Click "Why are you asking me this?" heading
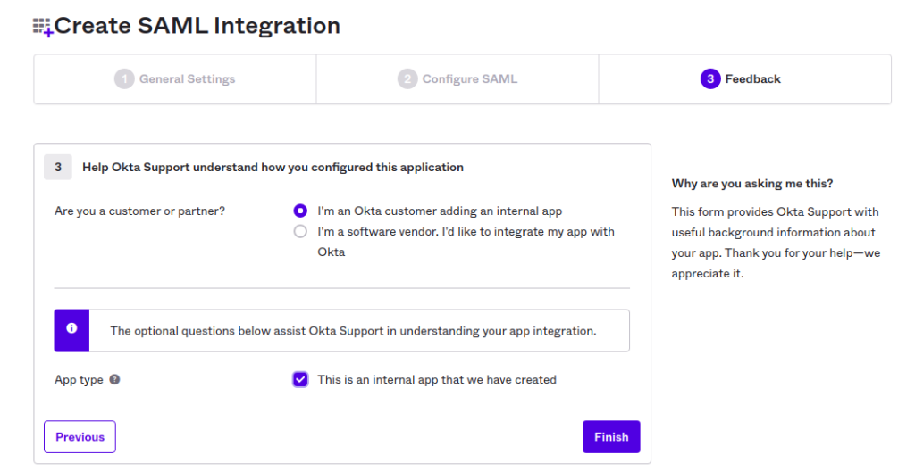 pos(752,184)
